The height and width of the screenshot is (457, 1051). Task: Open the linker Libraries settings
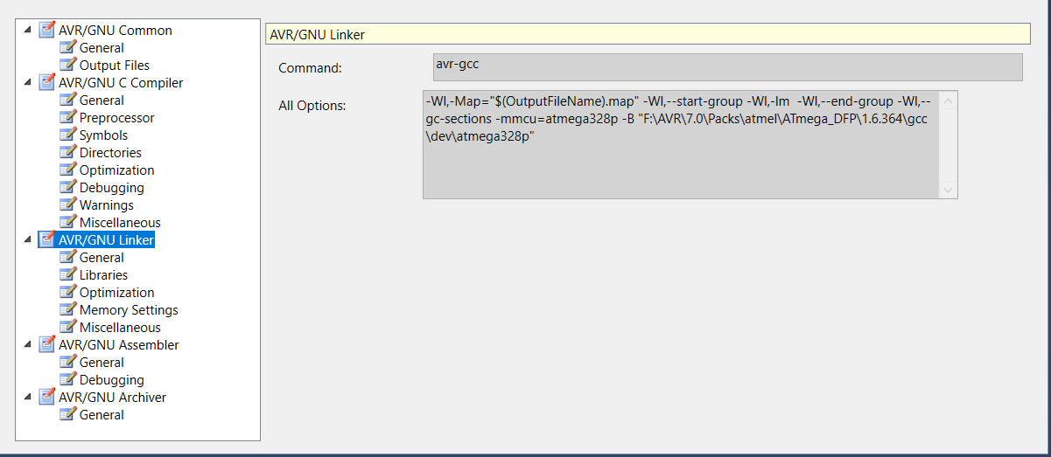click(x=103, y=275)
